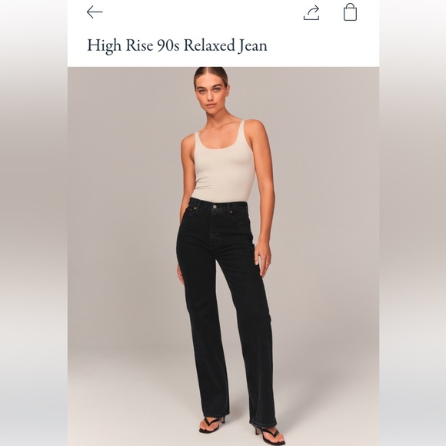Select the High Rise 90s Relaxed Jean title
This screenshot has height=446, width=446.
coord(177,45)
